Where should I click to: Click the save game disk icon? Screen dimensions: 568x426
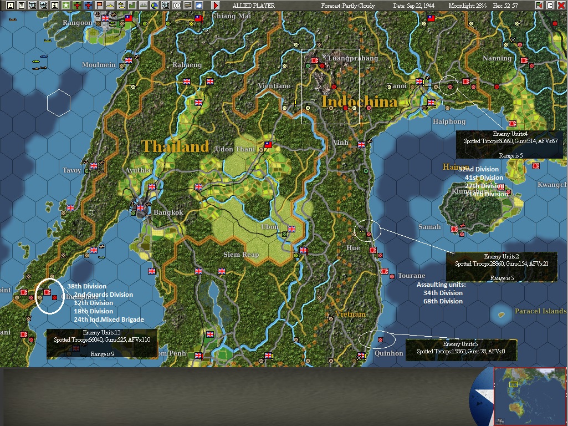pos(11,6)
